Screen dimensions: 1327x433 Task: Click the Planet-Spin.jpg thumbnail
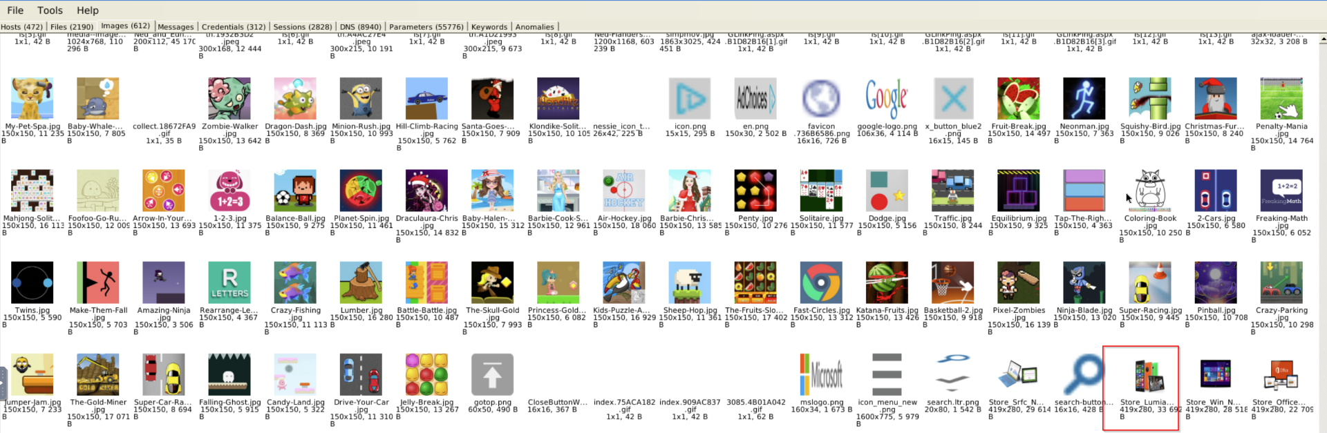click(361, 191)
